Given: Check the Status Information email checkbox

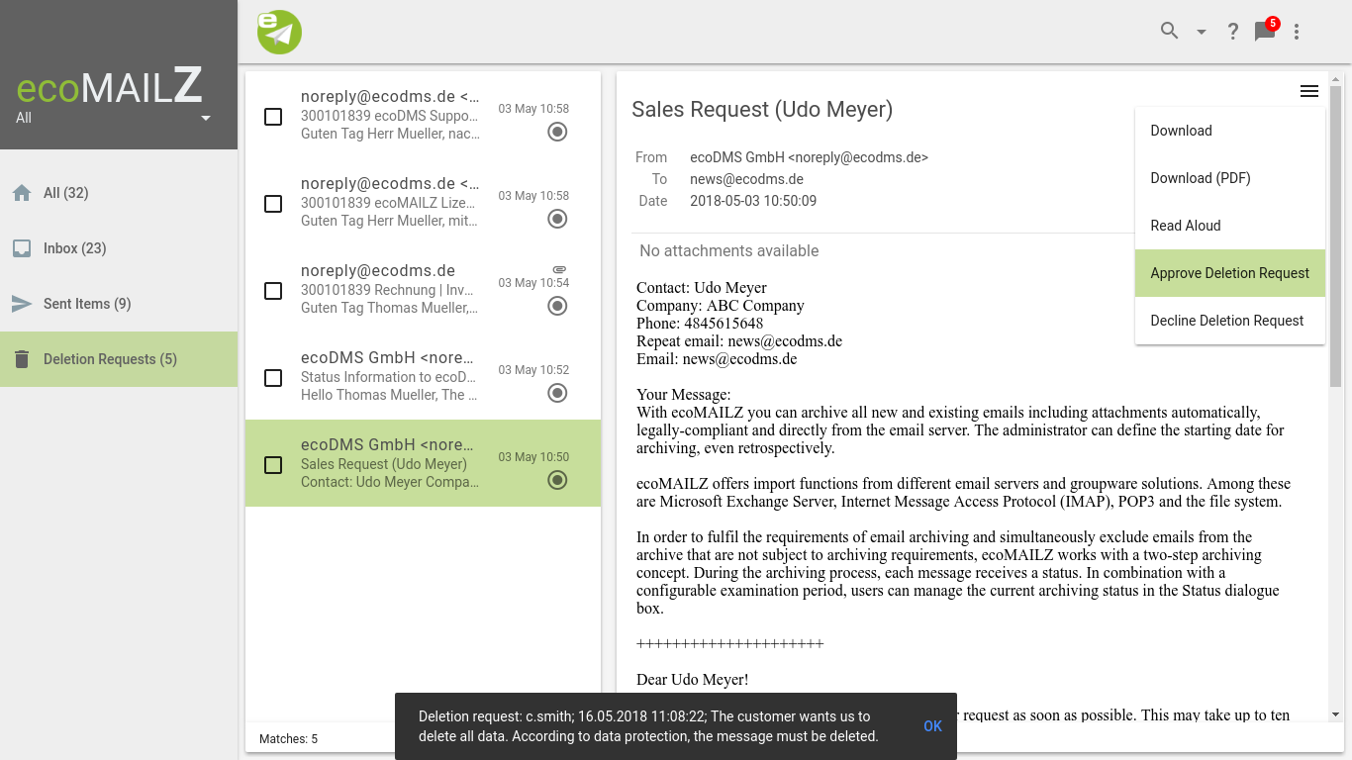Looking at the screenshot, I should point(273,378).
